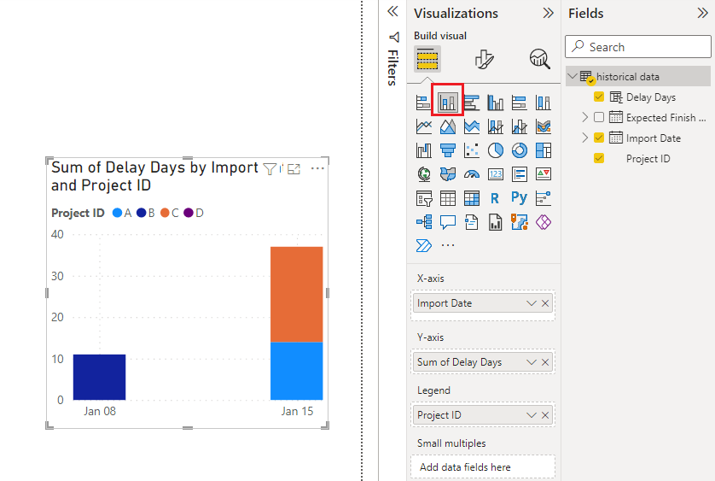Select the matrix visual
The image size is (715, 481).
tap(472, 198)
